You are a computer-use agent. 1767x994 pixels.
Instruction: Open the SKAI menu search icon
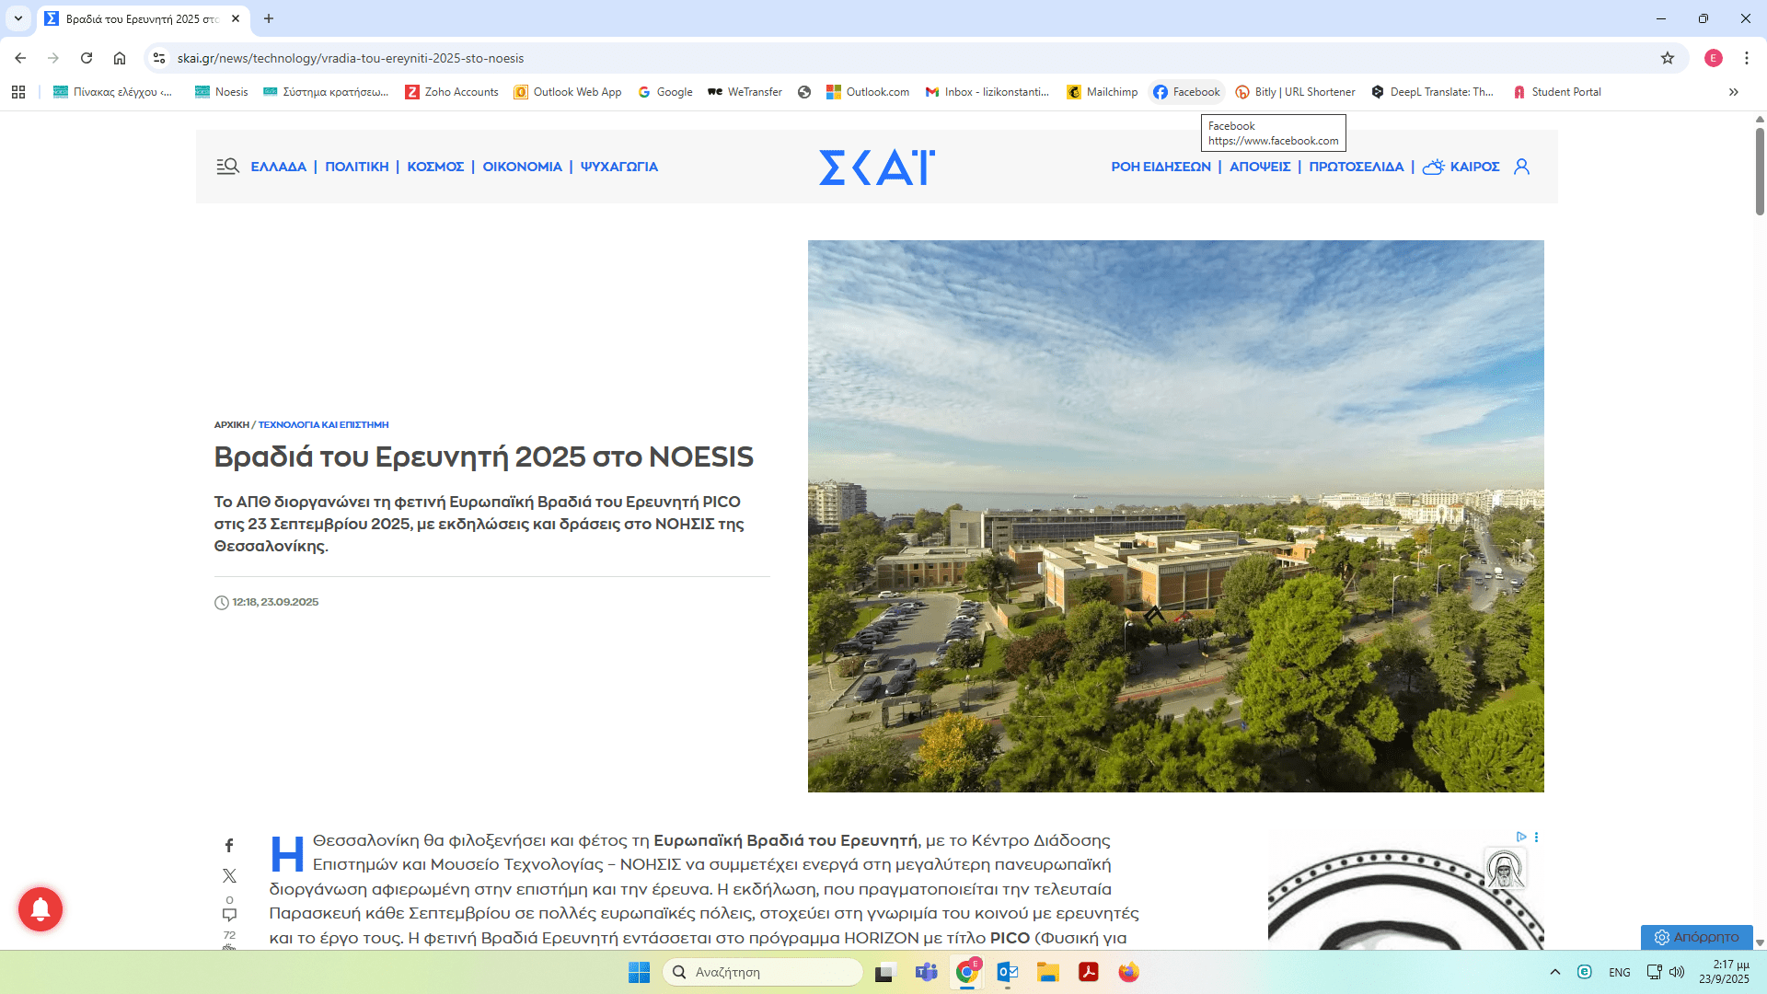pos(227,167)
